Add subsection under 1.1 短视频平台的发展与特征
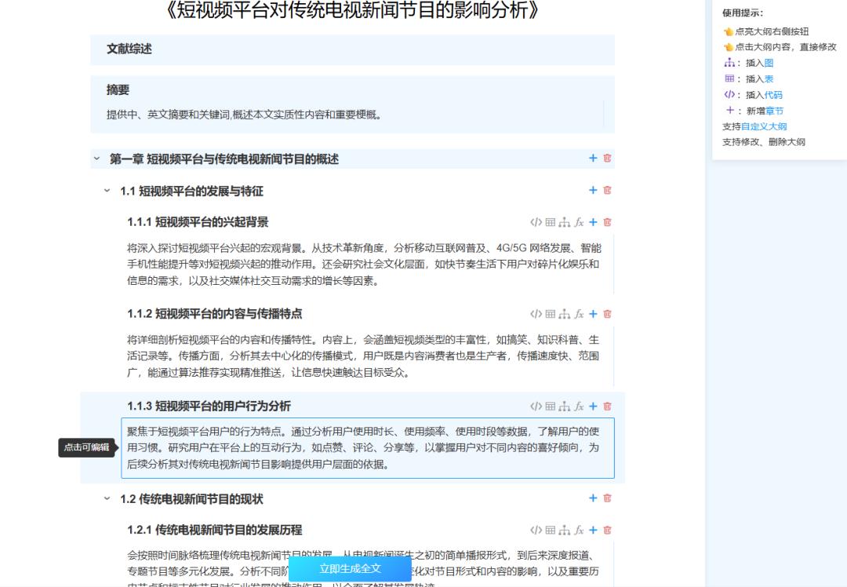This screenshot has height=587, width=847. point(593,190)
